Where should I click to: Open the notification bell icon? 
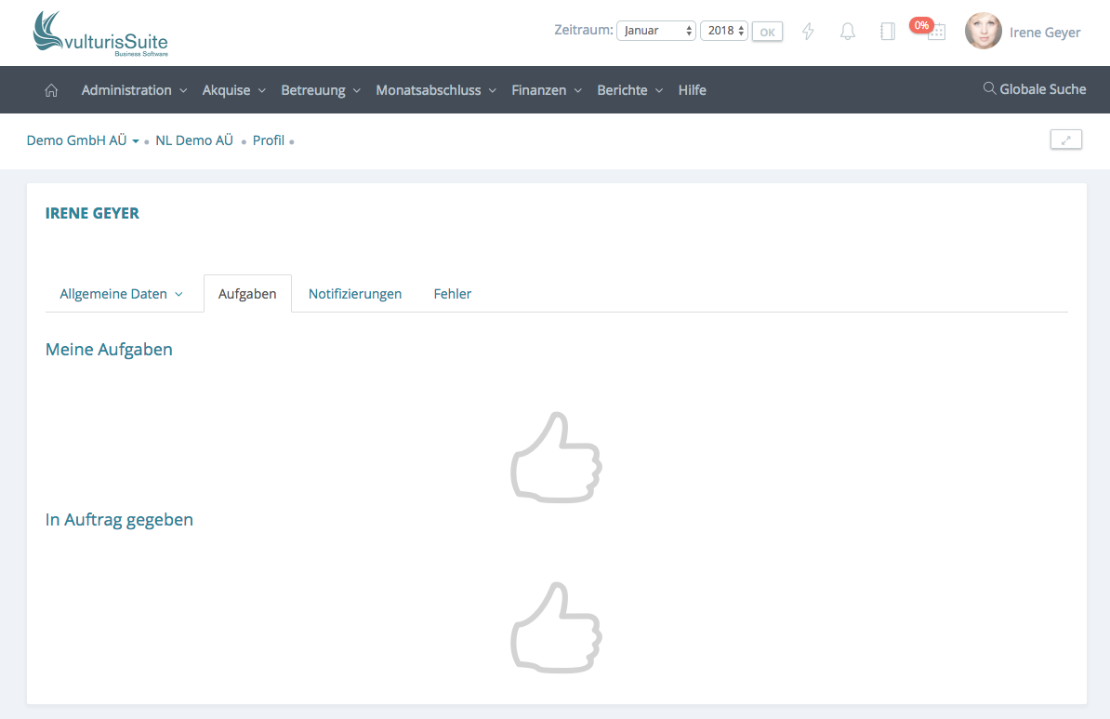click(x=848, y=32)
